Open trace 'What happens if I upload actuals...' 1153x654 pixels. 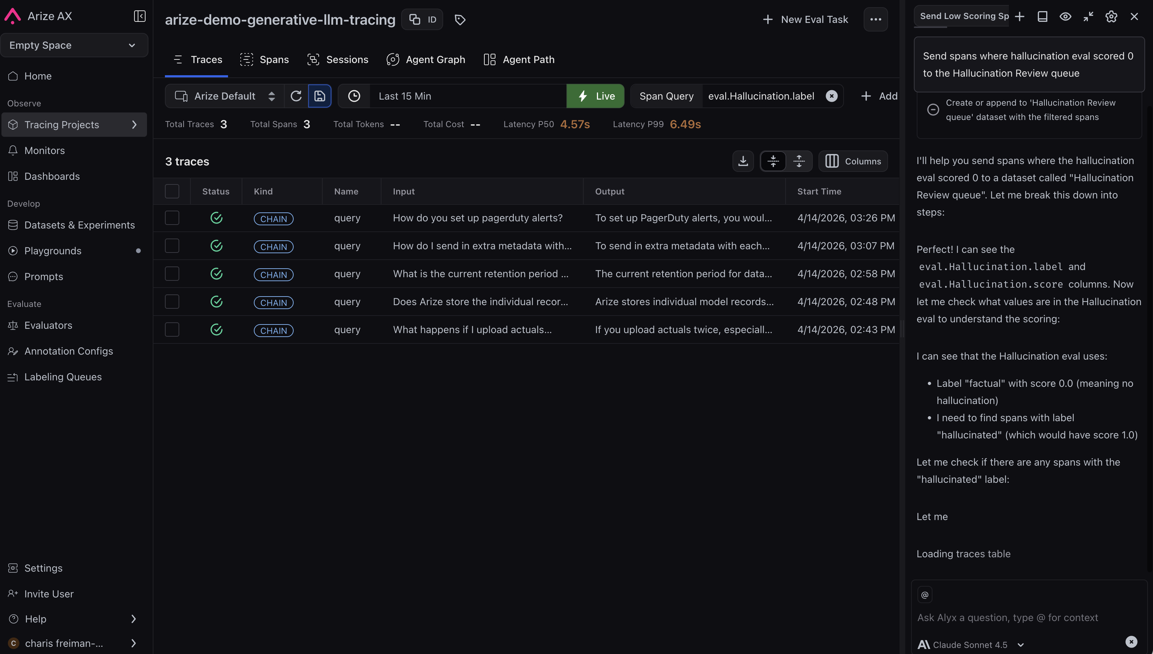pos(472,330)
